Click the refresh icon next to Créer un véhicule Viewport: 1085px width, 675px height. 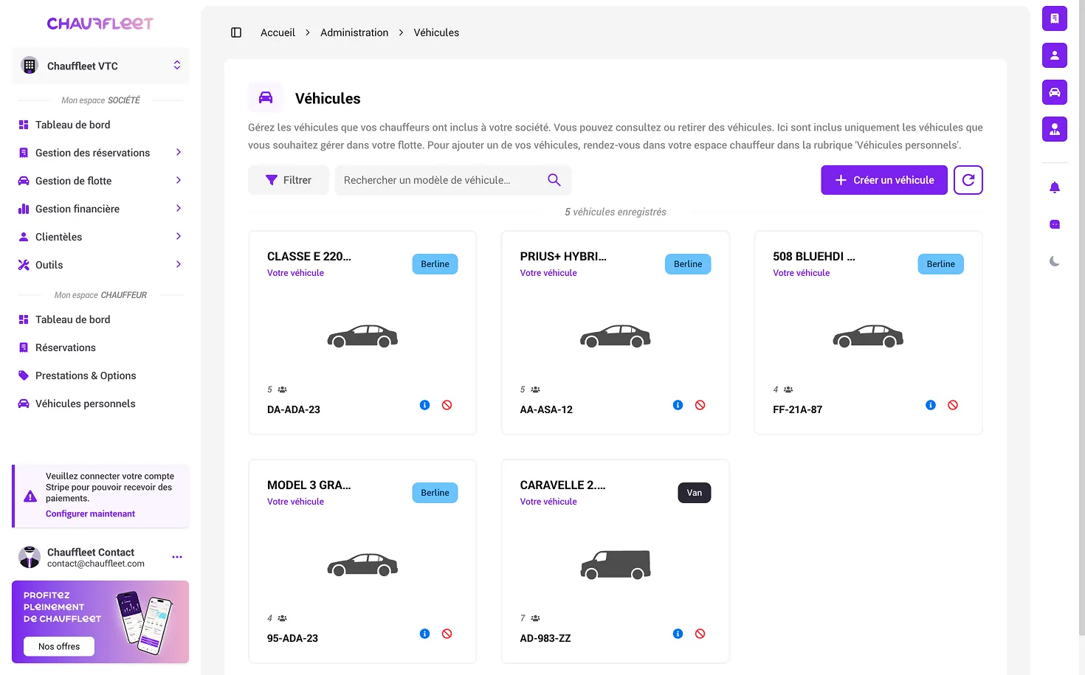[968, 179]
